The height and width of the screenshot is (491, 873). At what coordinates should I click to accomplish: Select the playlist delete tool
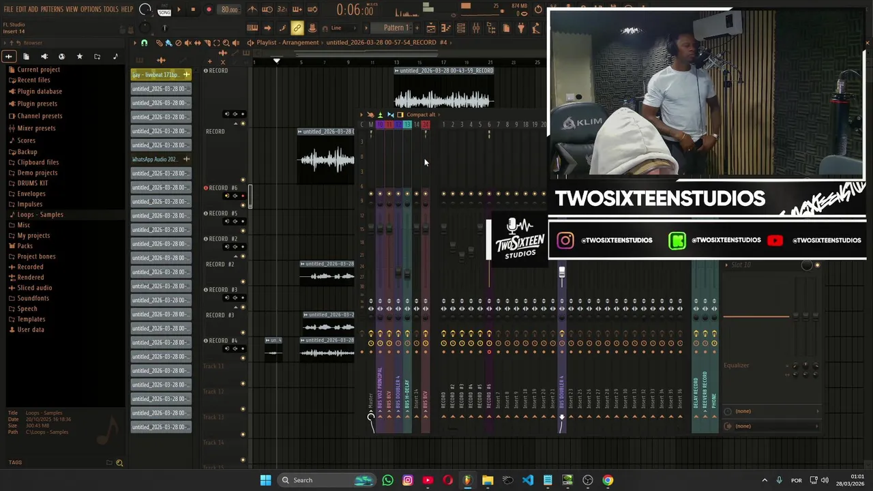(x=178, y=43)
